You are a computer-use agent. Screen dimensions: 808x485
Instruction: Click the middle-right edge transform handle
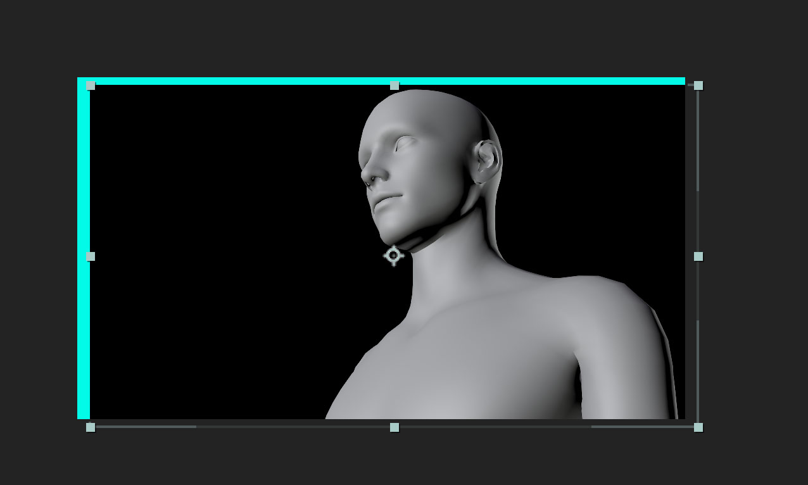(698, 256)
